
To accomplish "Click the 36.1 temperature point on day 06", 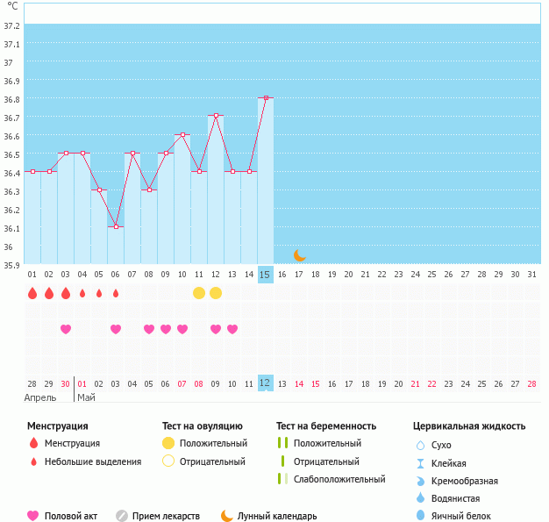I will 116,226.
